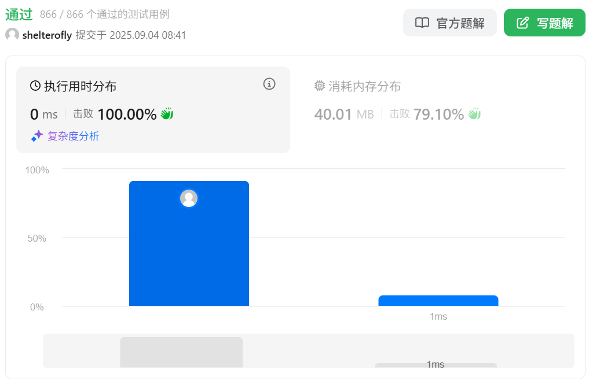Click the book icon in 官方题解 button
589x385 pixels.
tap(422, 23)
